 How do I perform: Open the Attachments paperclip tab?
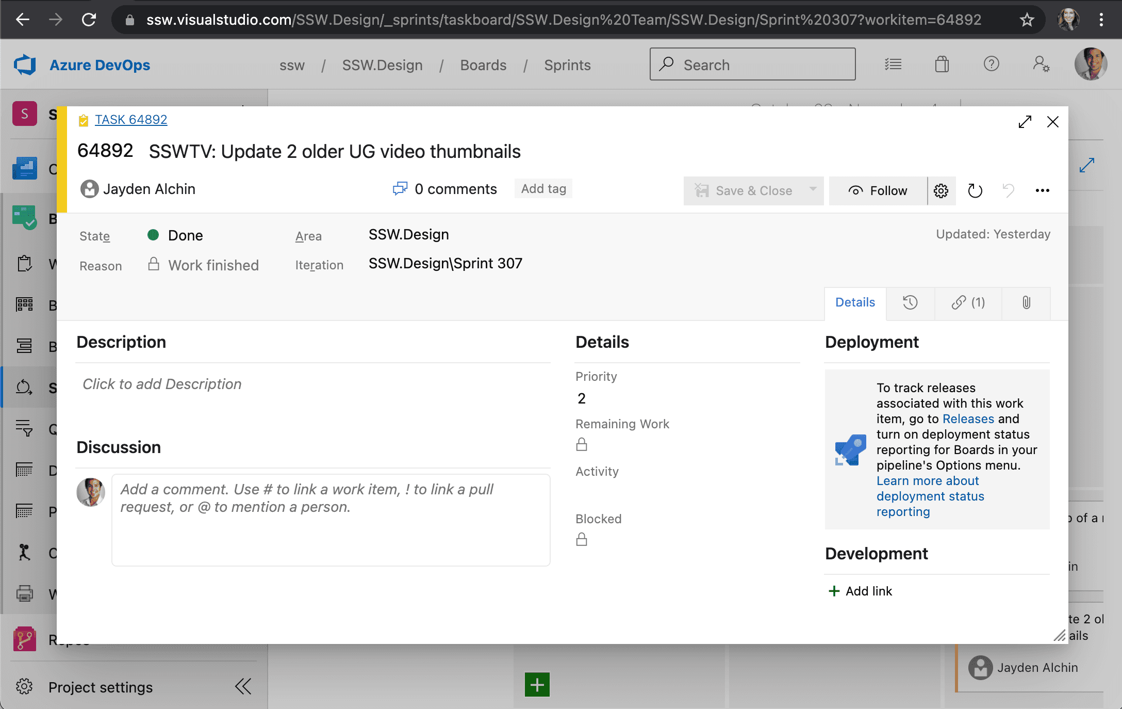[1026, 302]
